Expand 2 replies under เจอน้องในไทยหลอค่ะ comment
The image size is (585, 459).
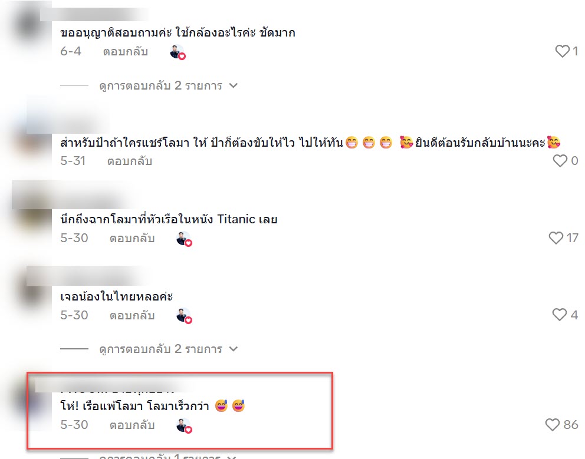click(x=168, y=349)
